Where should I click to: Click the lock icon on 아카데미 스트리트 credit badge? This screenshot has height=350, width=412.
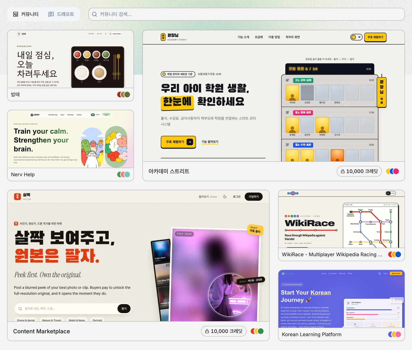pos(343,171)
